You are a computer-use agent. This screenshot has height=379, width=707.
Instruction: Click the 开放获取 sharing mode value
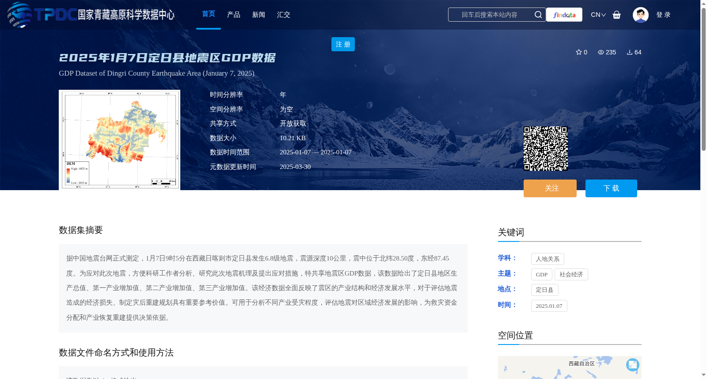[293, 123]
